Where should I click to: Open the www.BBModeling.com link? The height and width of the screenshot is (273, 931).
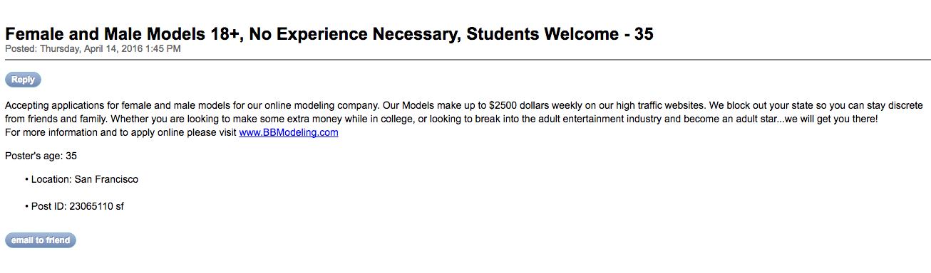pos(288,132)
